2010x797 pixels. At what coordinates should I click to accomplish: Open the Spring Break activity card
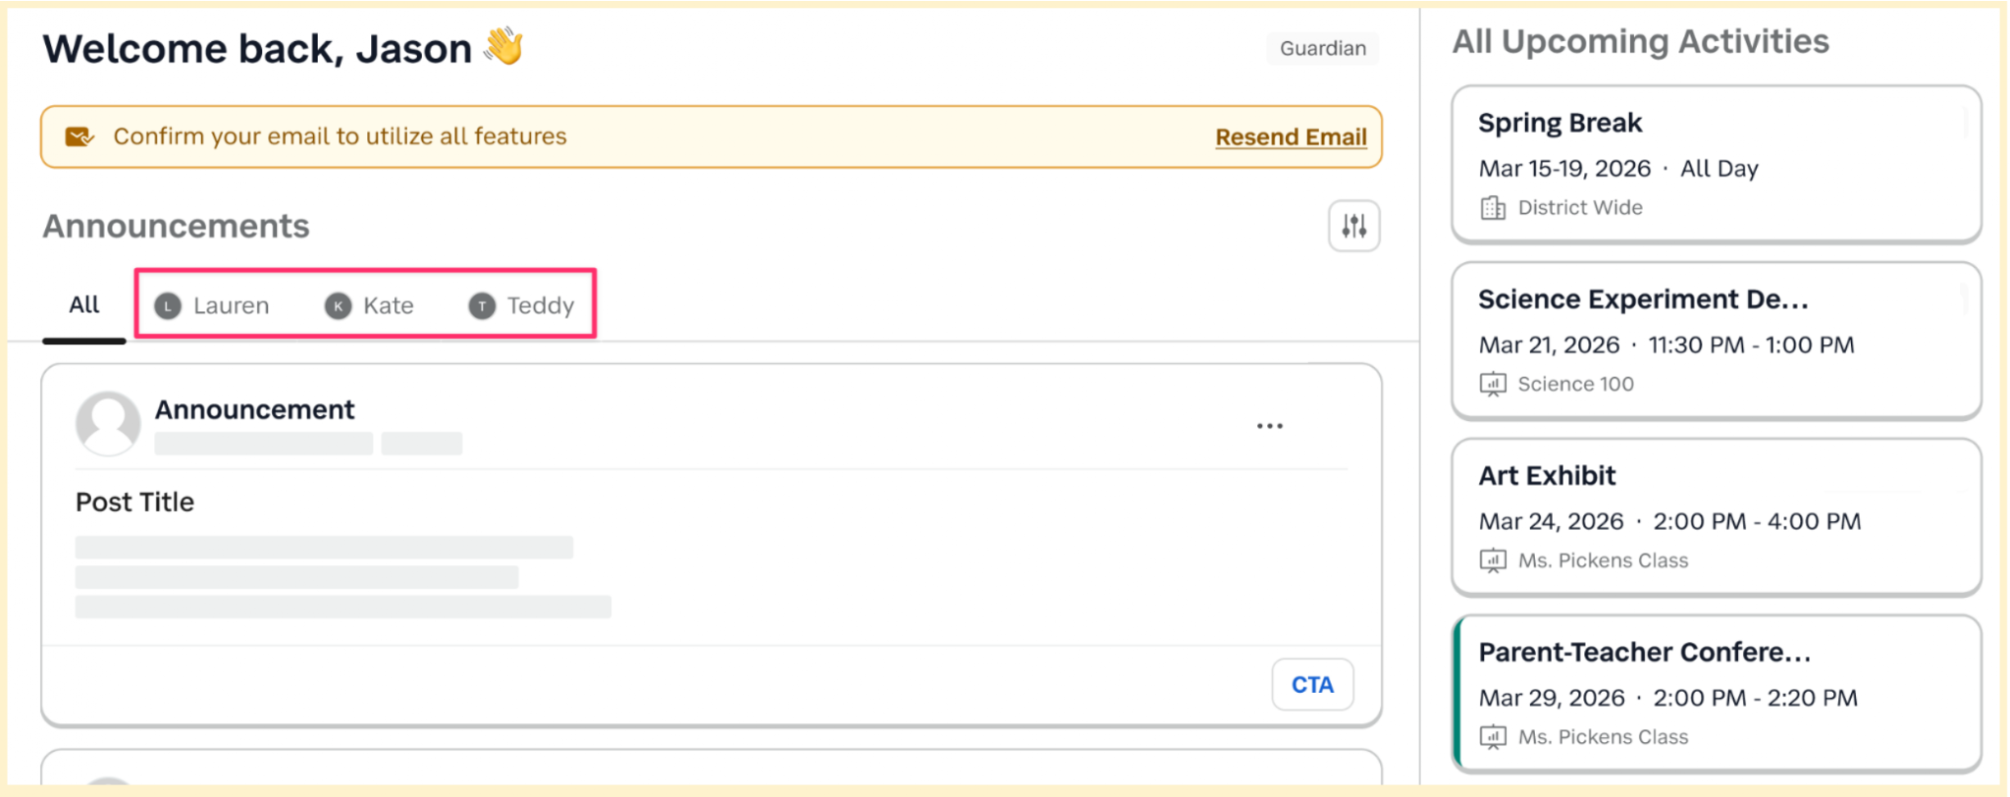pos(1716,164)
